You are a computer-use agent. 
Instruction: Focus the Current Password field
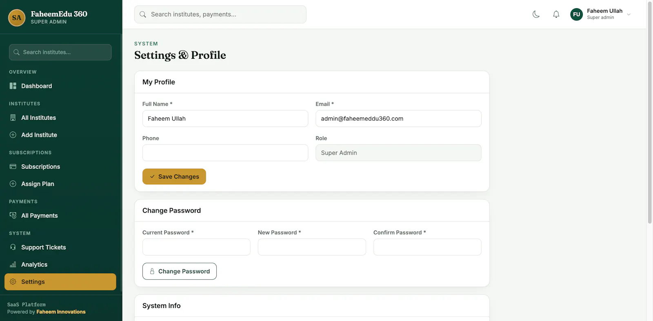[196, 247]
